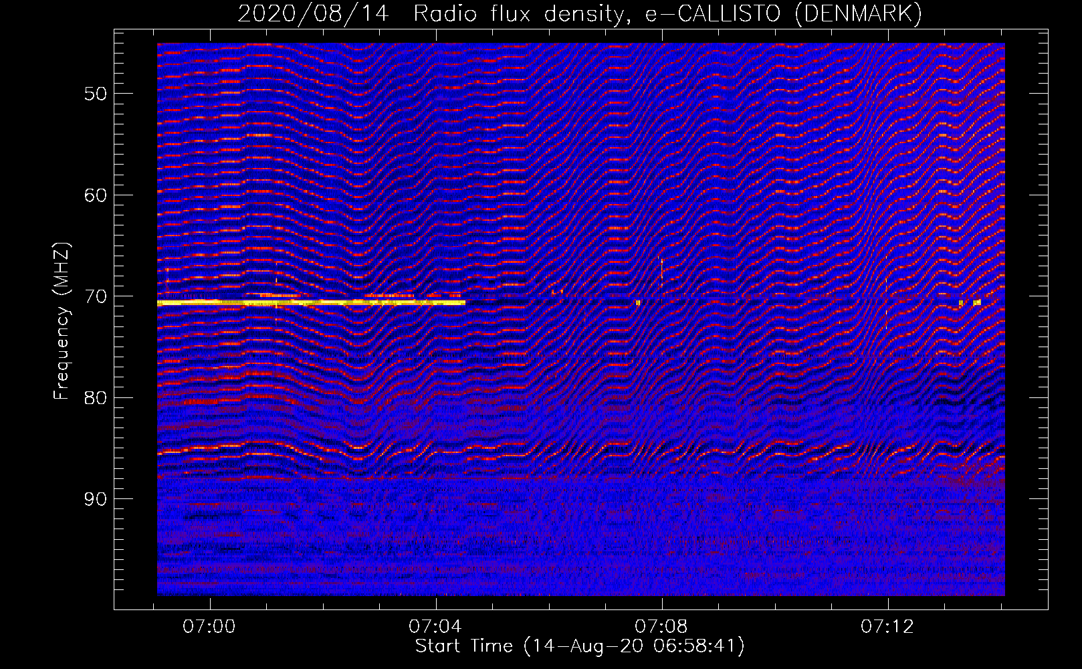1082x669 pixels.
Task: Click the bright yellow emission band near 70 MHz
Action: [311, 303]
